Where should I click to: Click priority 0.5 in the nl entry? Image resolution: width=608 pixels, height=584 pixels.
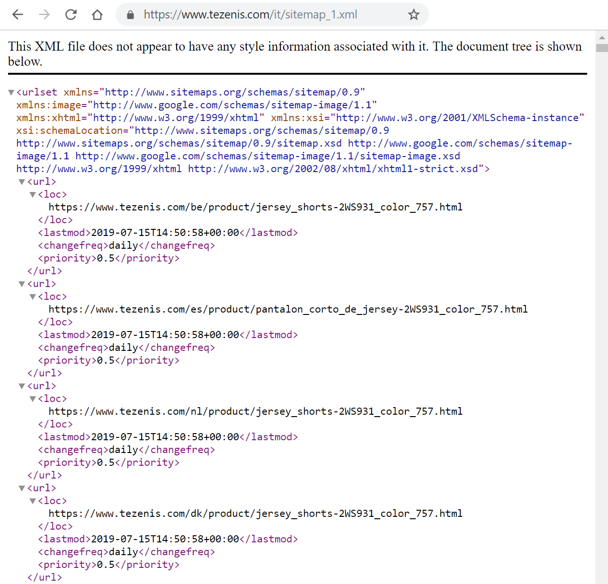coord(106,462)
